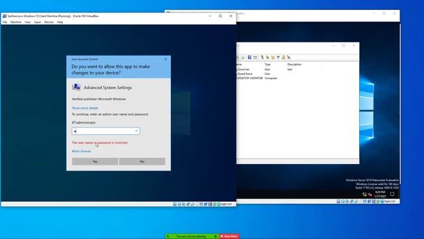Minimize the left VirtualBox VM window

click(x=210, y=16)
